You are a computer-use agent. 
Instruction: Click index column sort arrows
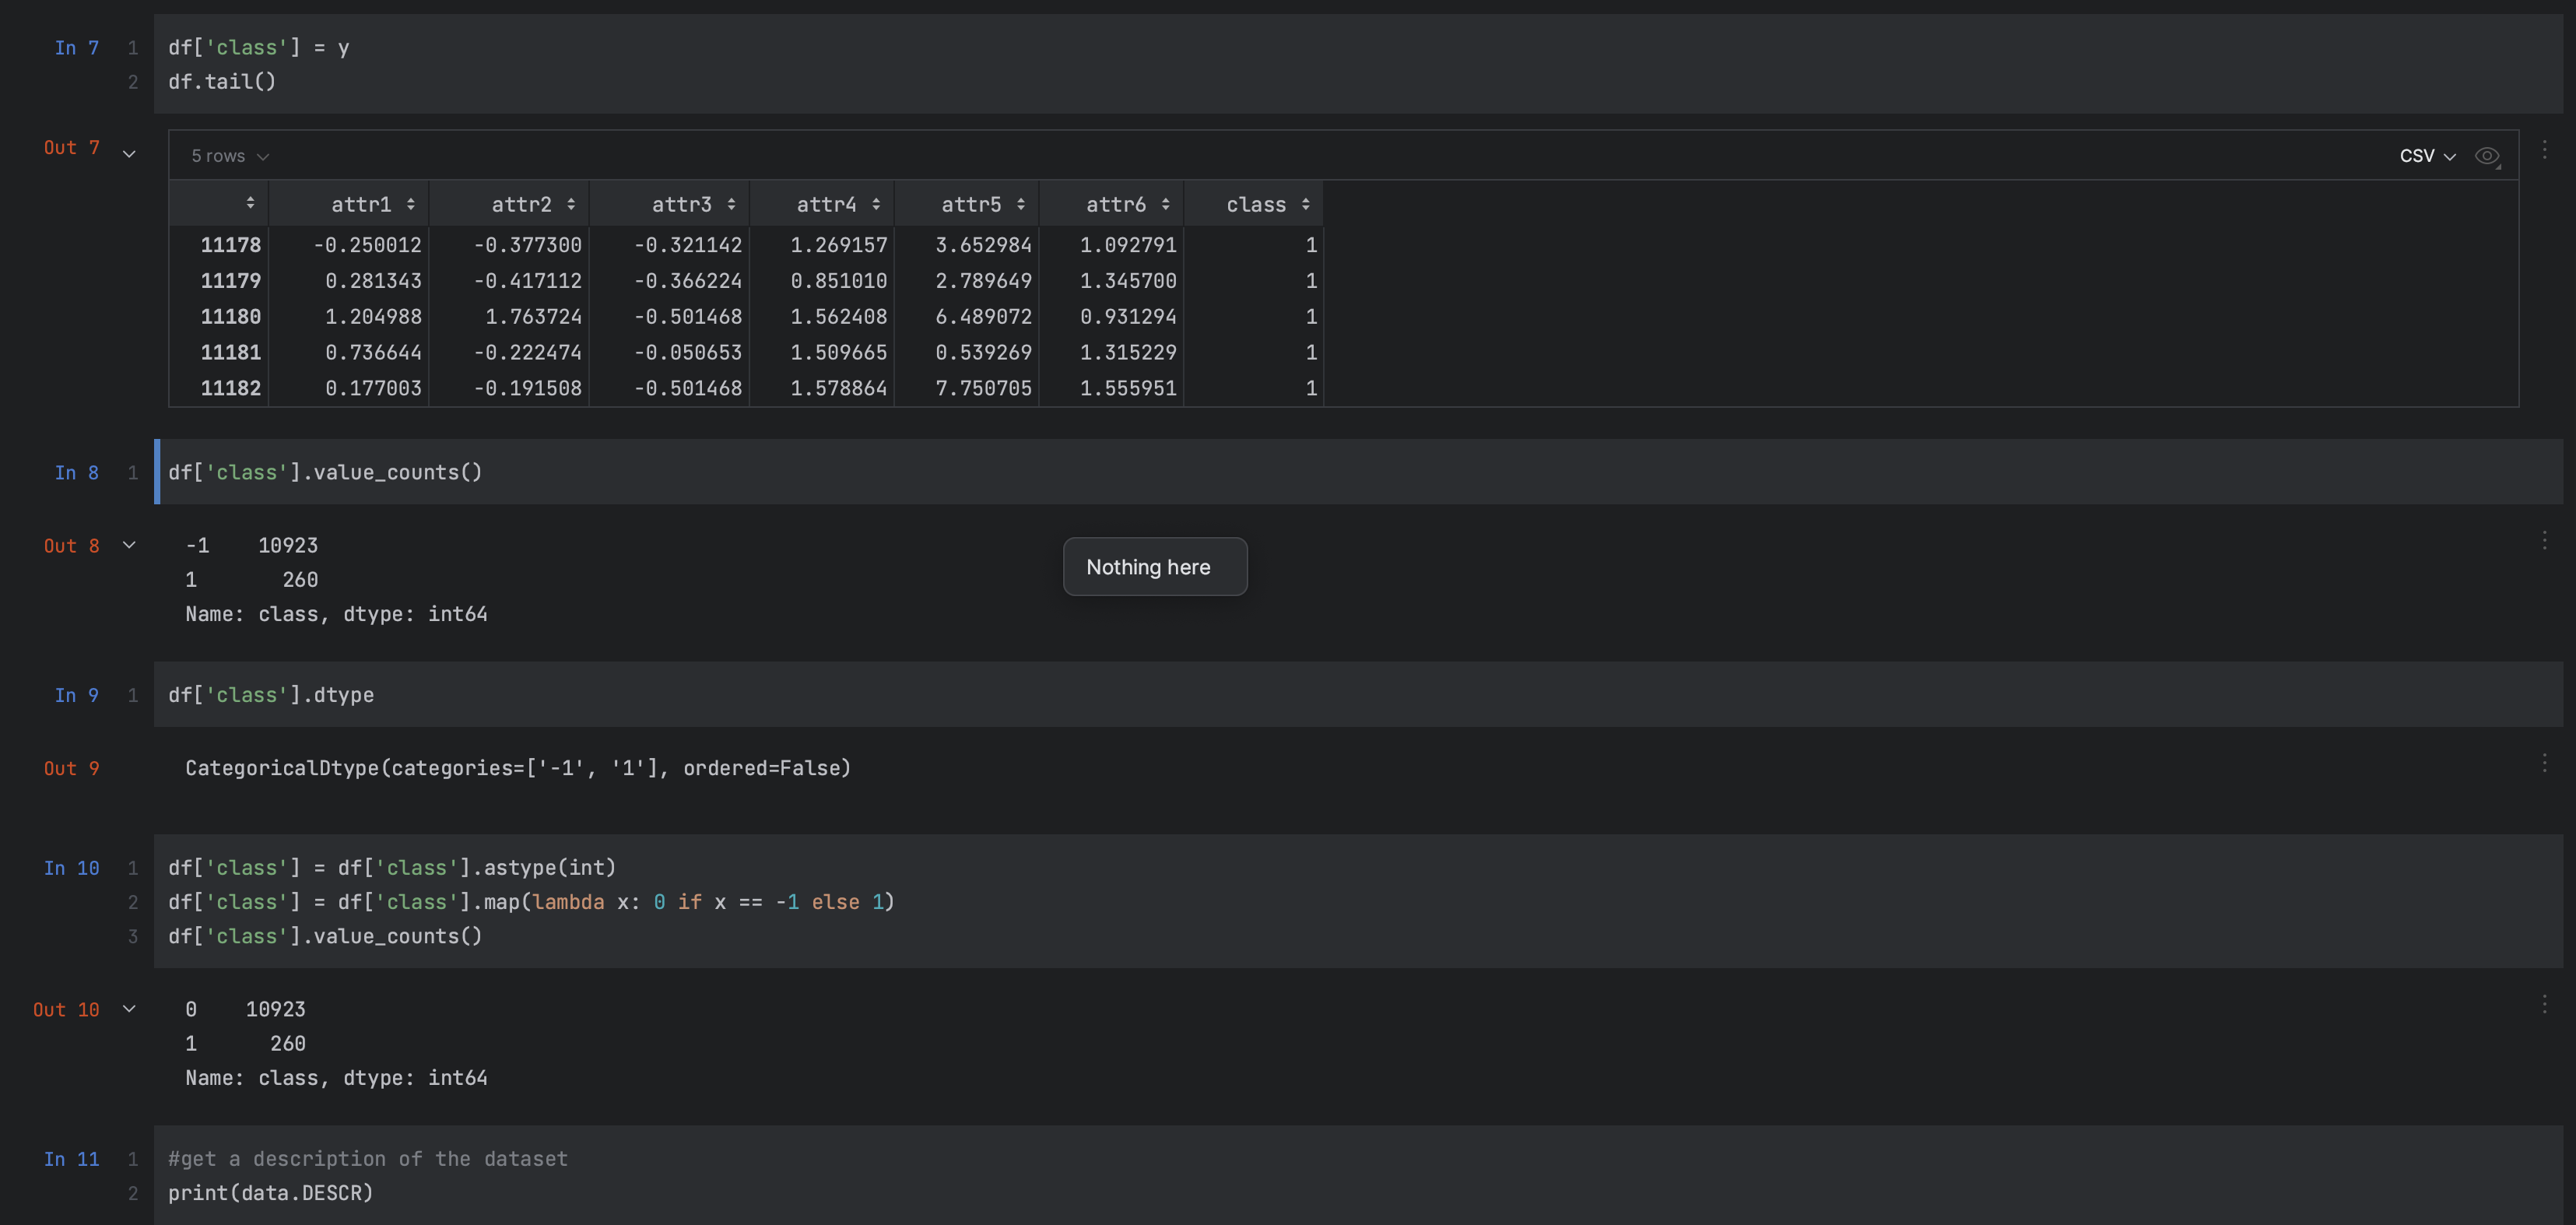[250, 203]
